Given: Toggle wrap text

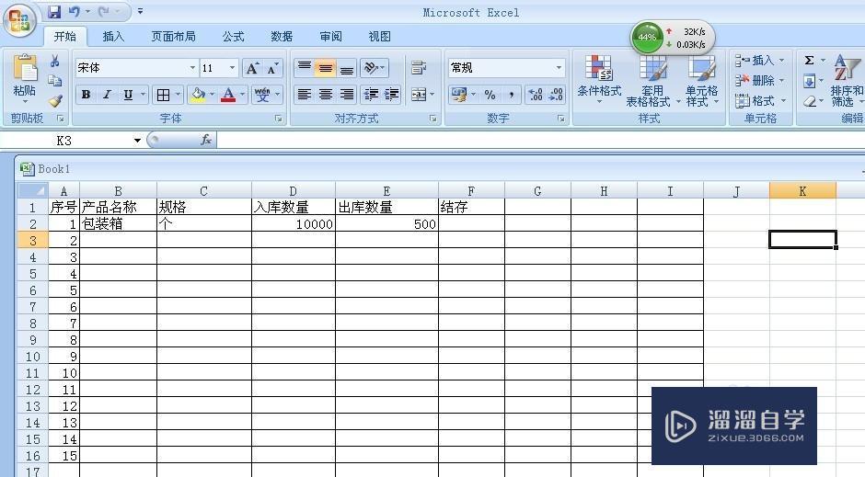Looking at the screenshot, I should coord(419,68).
